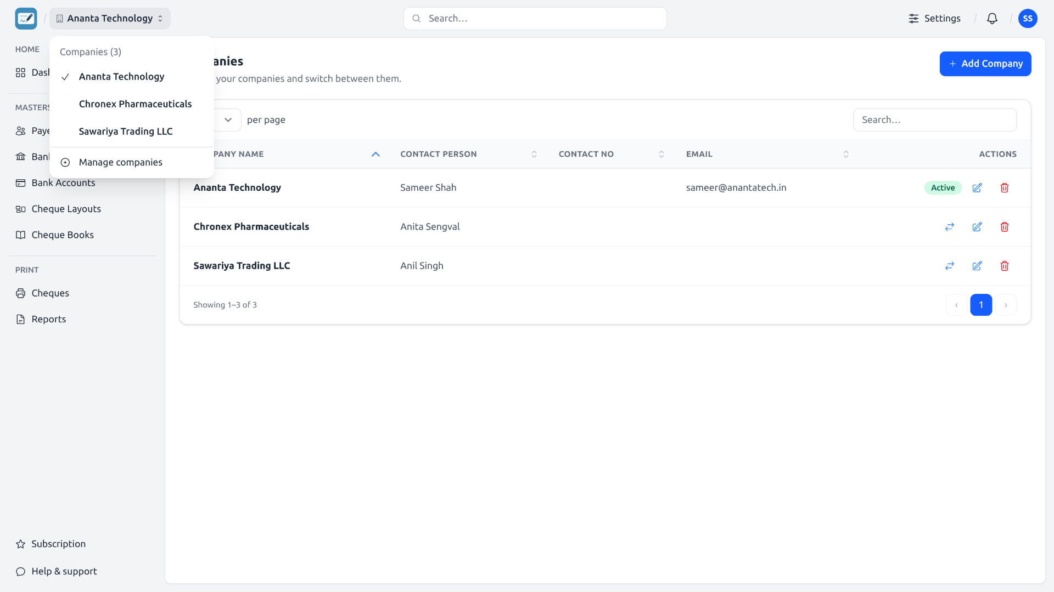This screenshot has width=1054, height=592.
Task: Go to next page arrow
Action: (1006, 305)
